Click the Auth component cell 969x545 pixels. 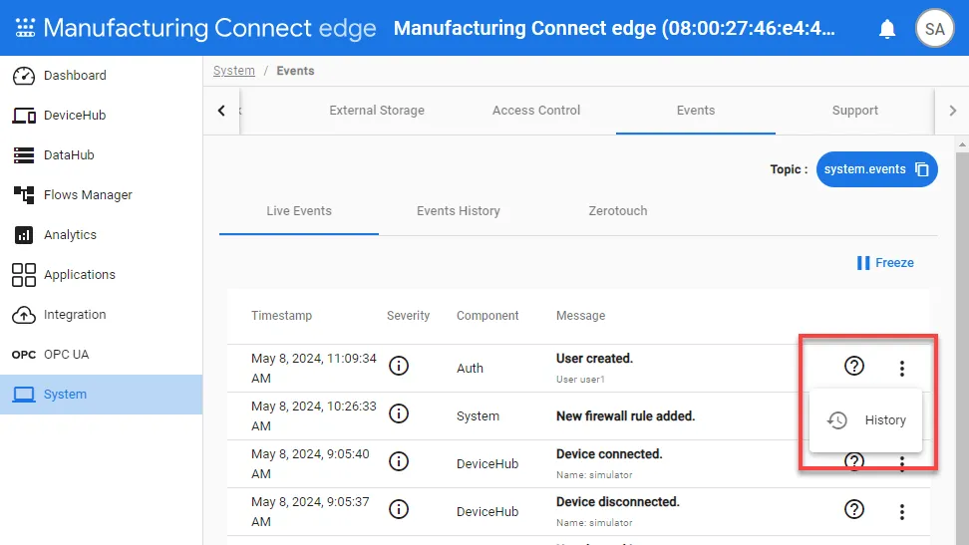tap(470, 369)
